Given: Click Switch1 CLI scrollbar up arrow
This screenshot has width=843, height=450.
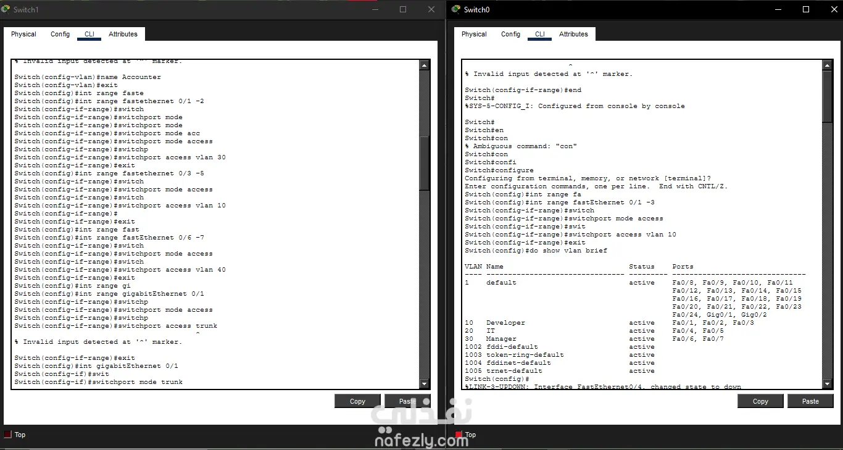Looking at the screenshot, I should tap(424, 65).
